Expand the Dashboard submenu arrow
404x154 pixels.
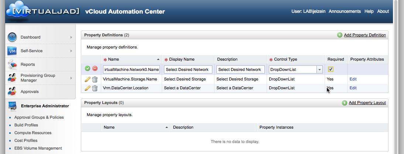click(71, 37)
